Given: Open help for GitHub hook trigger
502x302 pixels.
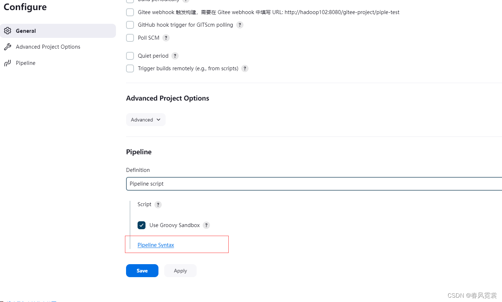Looking at the screenshot, I should pos(240,25).
